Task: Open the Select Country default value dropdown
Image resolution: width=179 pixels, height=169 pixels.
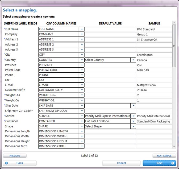Action: tap(133, 60)
